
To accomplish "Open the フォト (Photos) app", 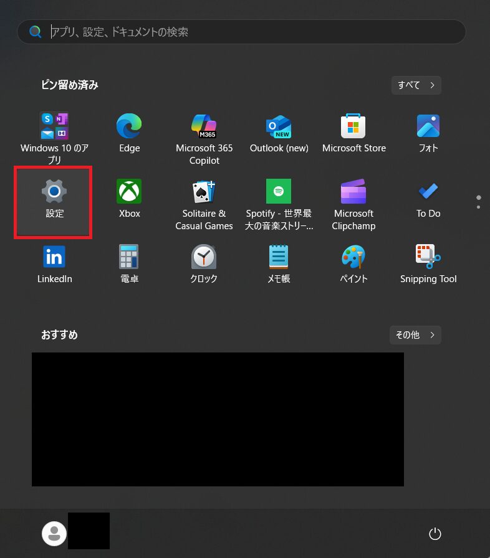I will tap(428, 133).
